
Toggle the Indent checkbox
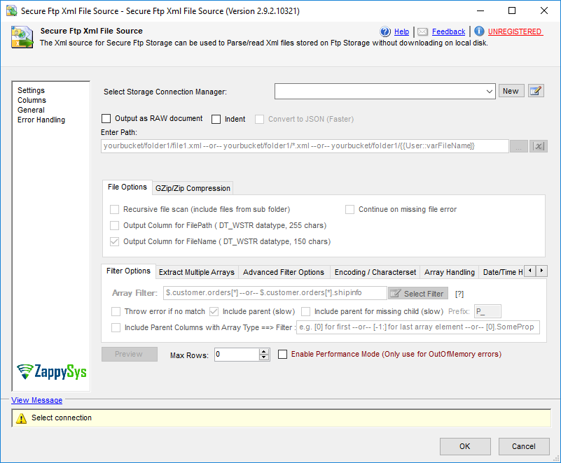[x=216, y=119]
